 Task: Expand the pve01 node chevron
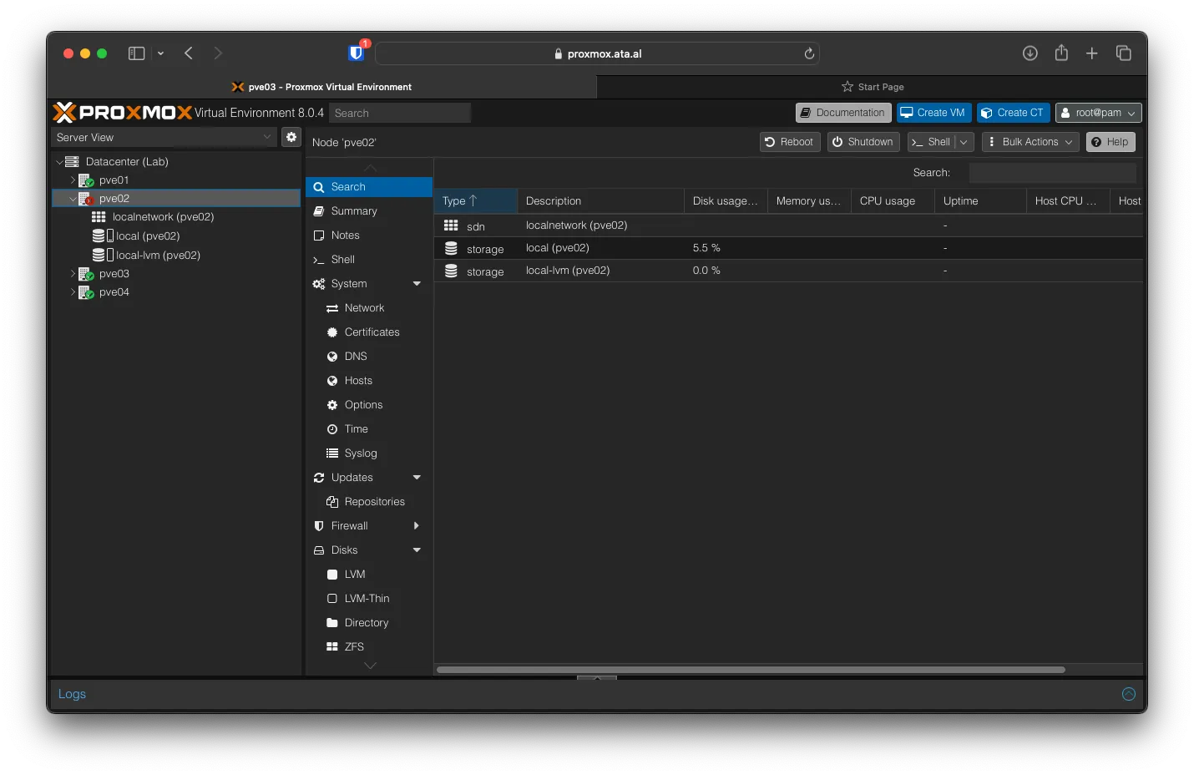(x=73, y=180)
